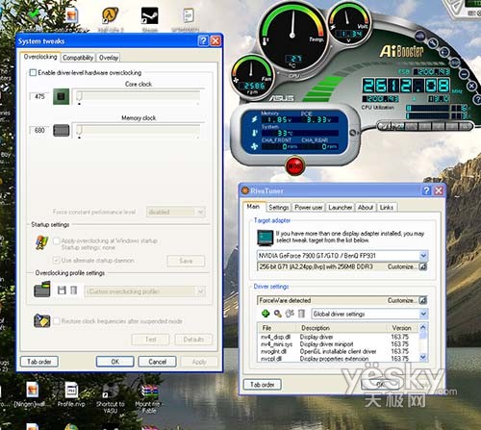The image size is (481, 430).
Task: Toggle Apply overclocking at Windows startup
Action: tap(57, 240)
